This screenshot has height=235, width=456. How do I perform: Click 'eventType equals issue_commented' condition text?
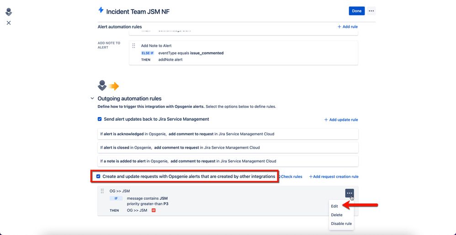click(191, 53)
